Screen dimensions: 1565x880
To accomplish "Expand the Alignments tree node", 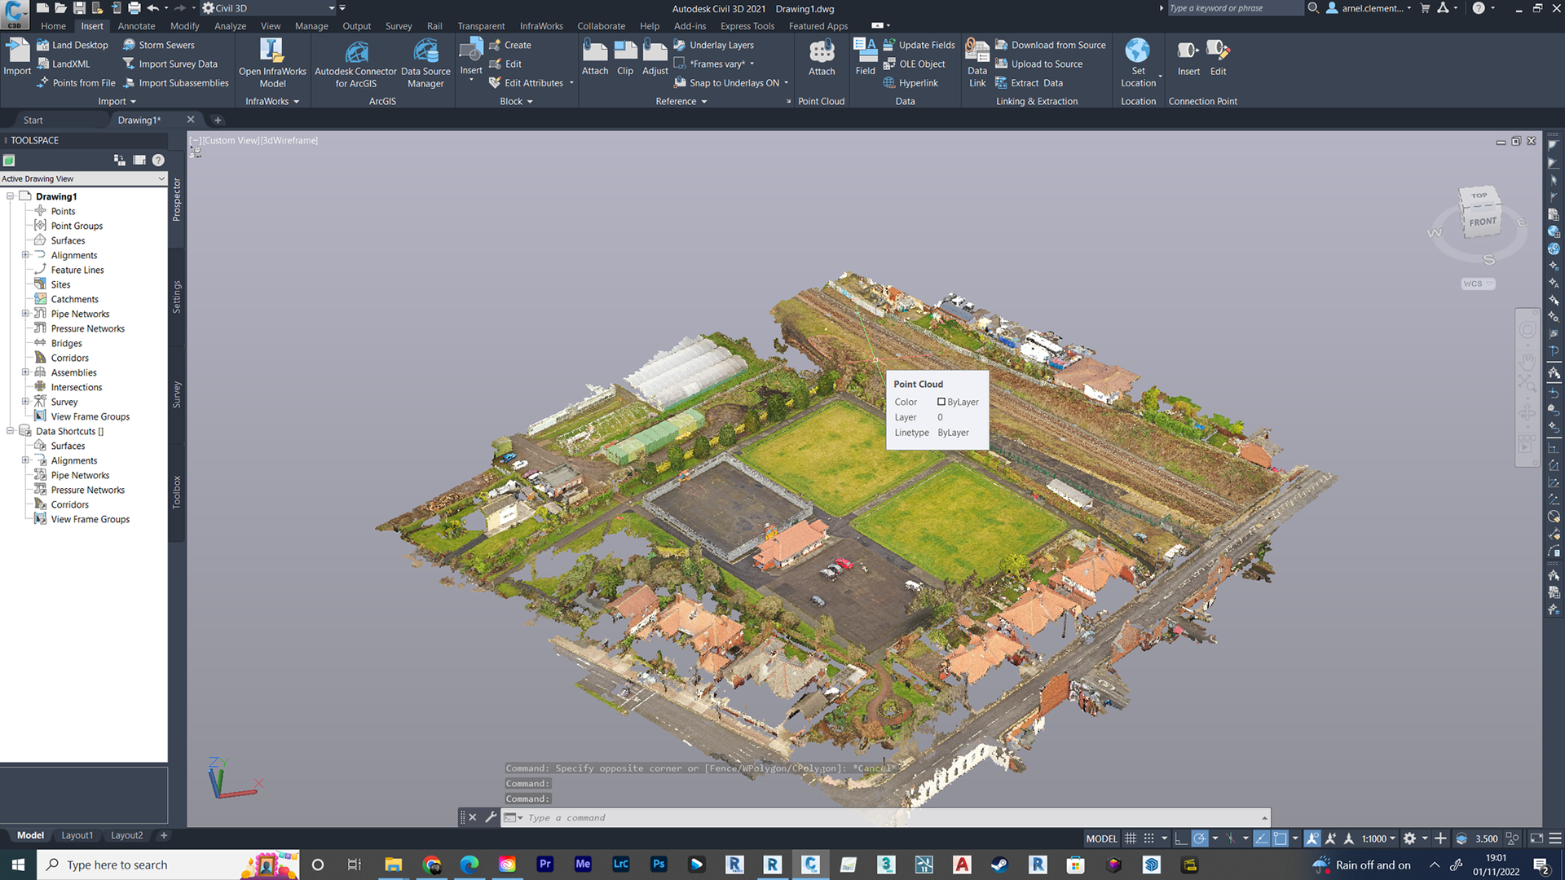I will 25,255.
